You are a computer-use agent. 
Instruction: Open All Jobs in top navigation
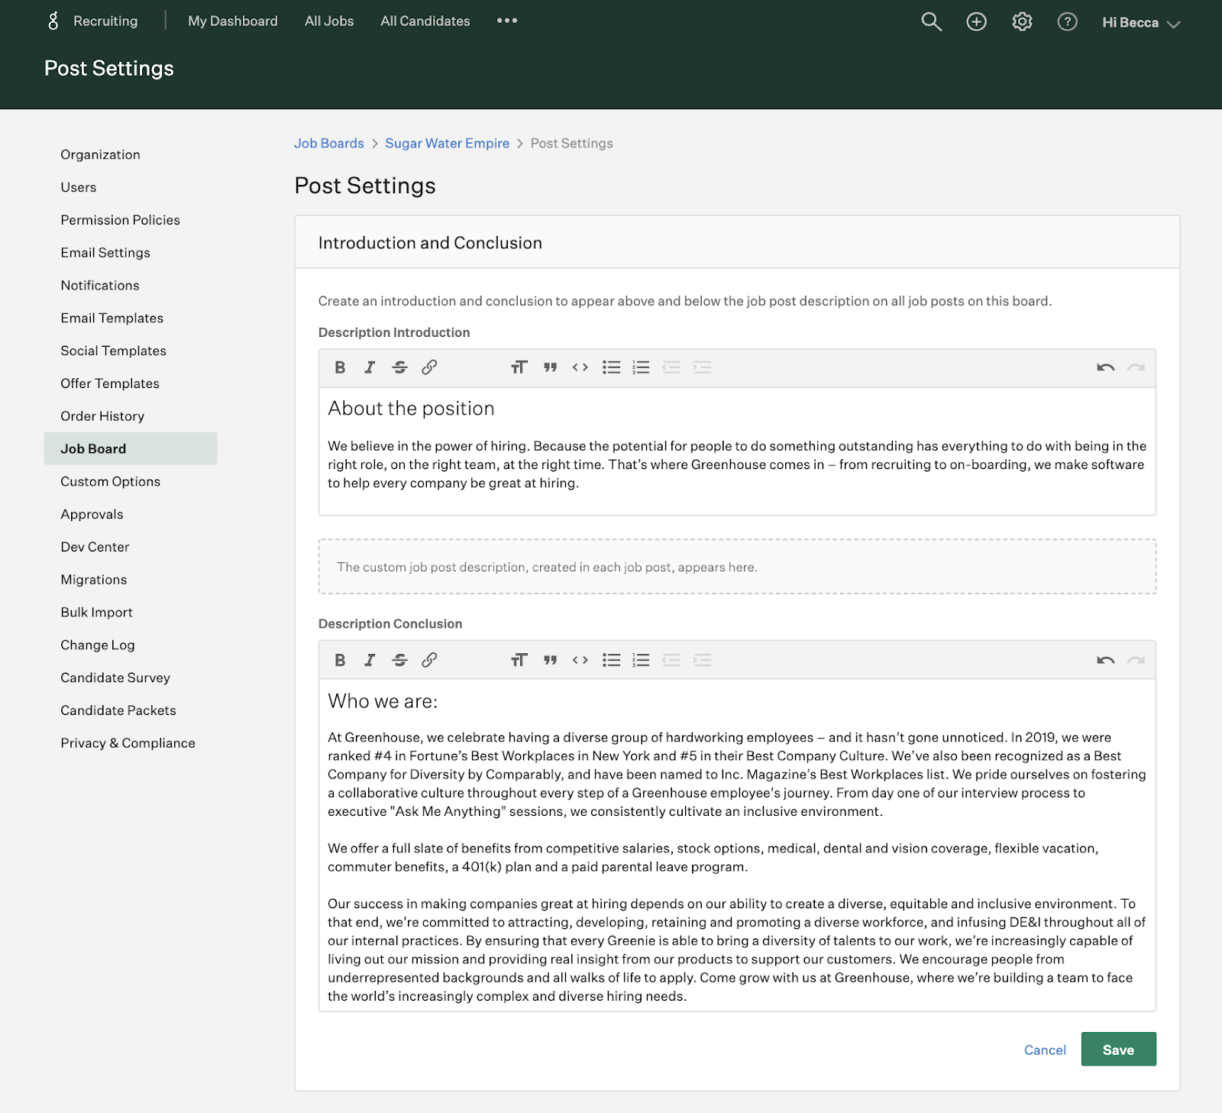[x=329, y=21]
